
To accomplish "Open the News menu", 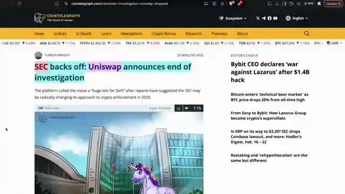I will [39, 33].
